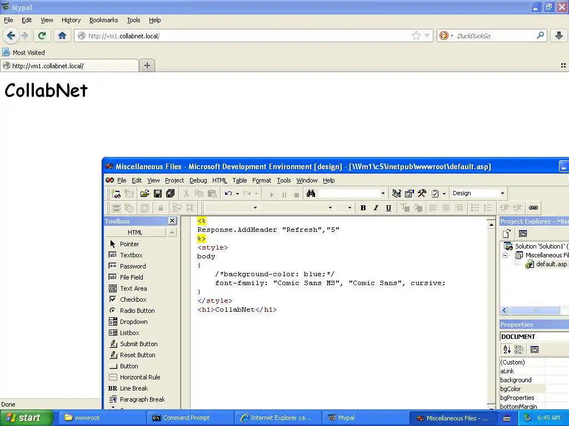Click numbered list icon
Screen dimensions: 569x426
(488, 208)
